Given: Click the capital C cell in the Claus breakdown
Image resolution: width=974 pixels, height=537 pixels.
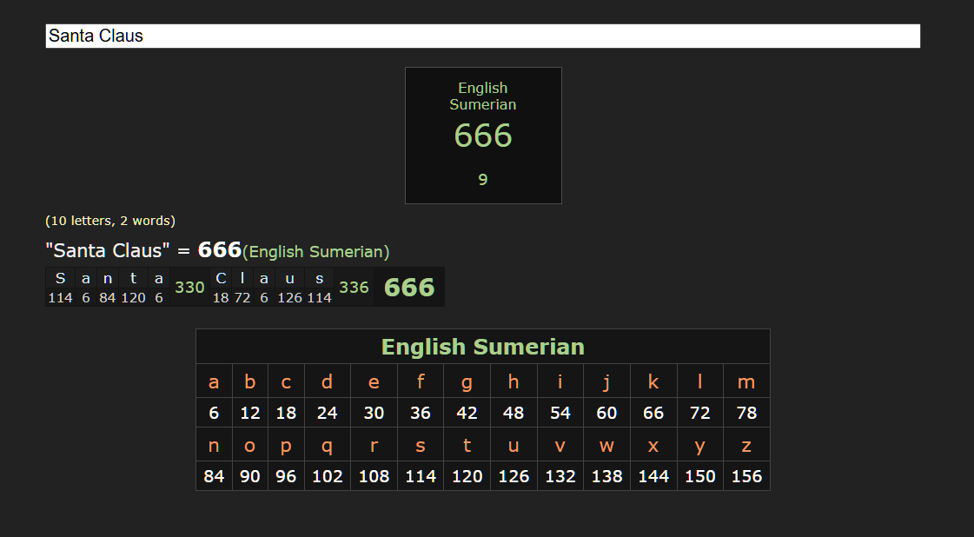Looking at the screenshot, I should [221, 278].
